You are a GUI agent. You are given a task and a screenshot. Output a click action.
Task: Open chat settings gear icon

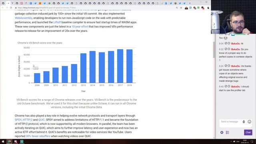coord(222,132)
